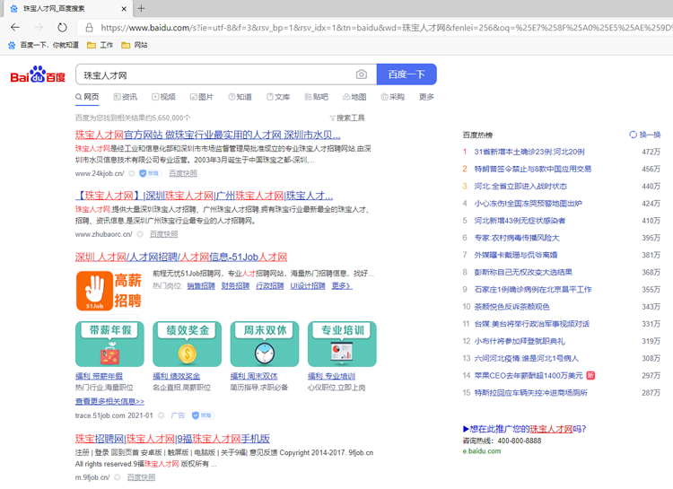673x489 pixels.
Task: Click 想在此推广您的珠宝人才网吗 promotion link
Action: tap(525, 429)
